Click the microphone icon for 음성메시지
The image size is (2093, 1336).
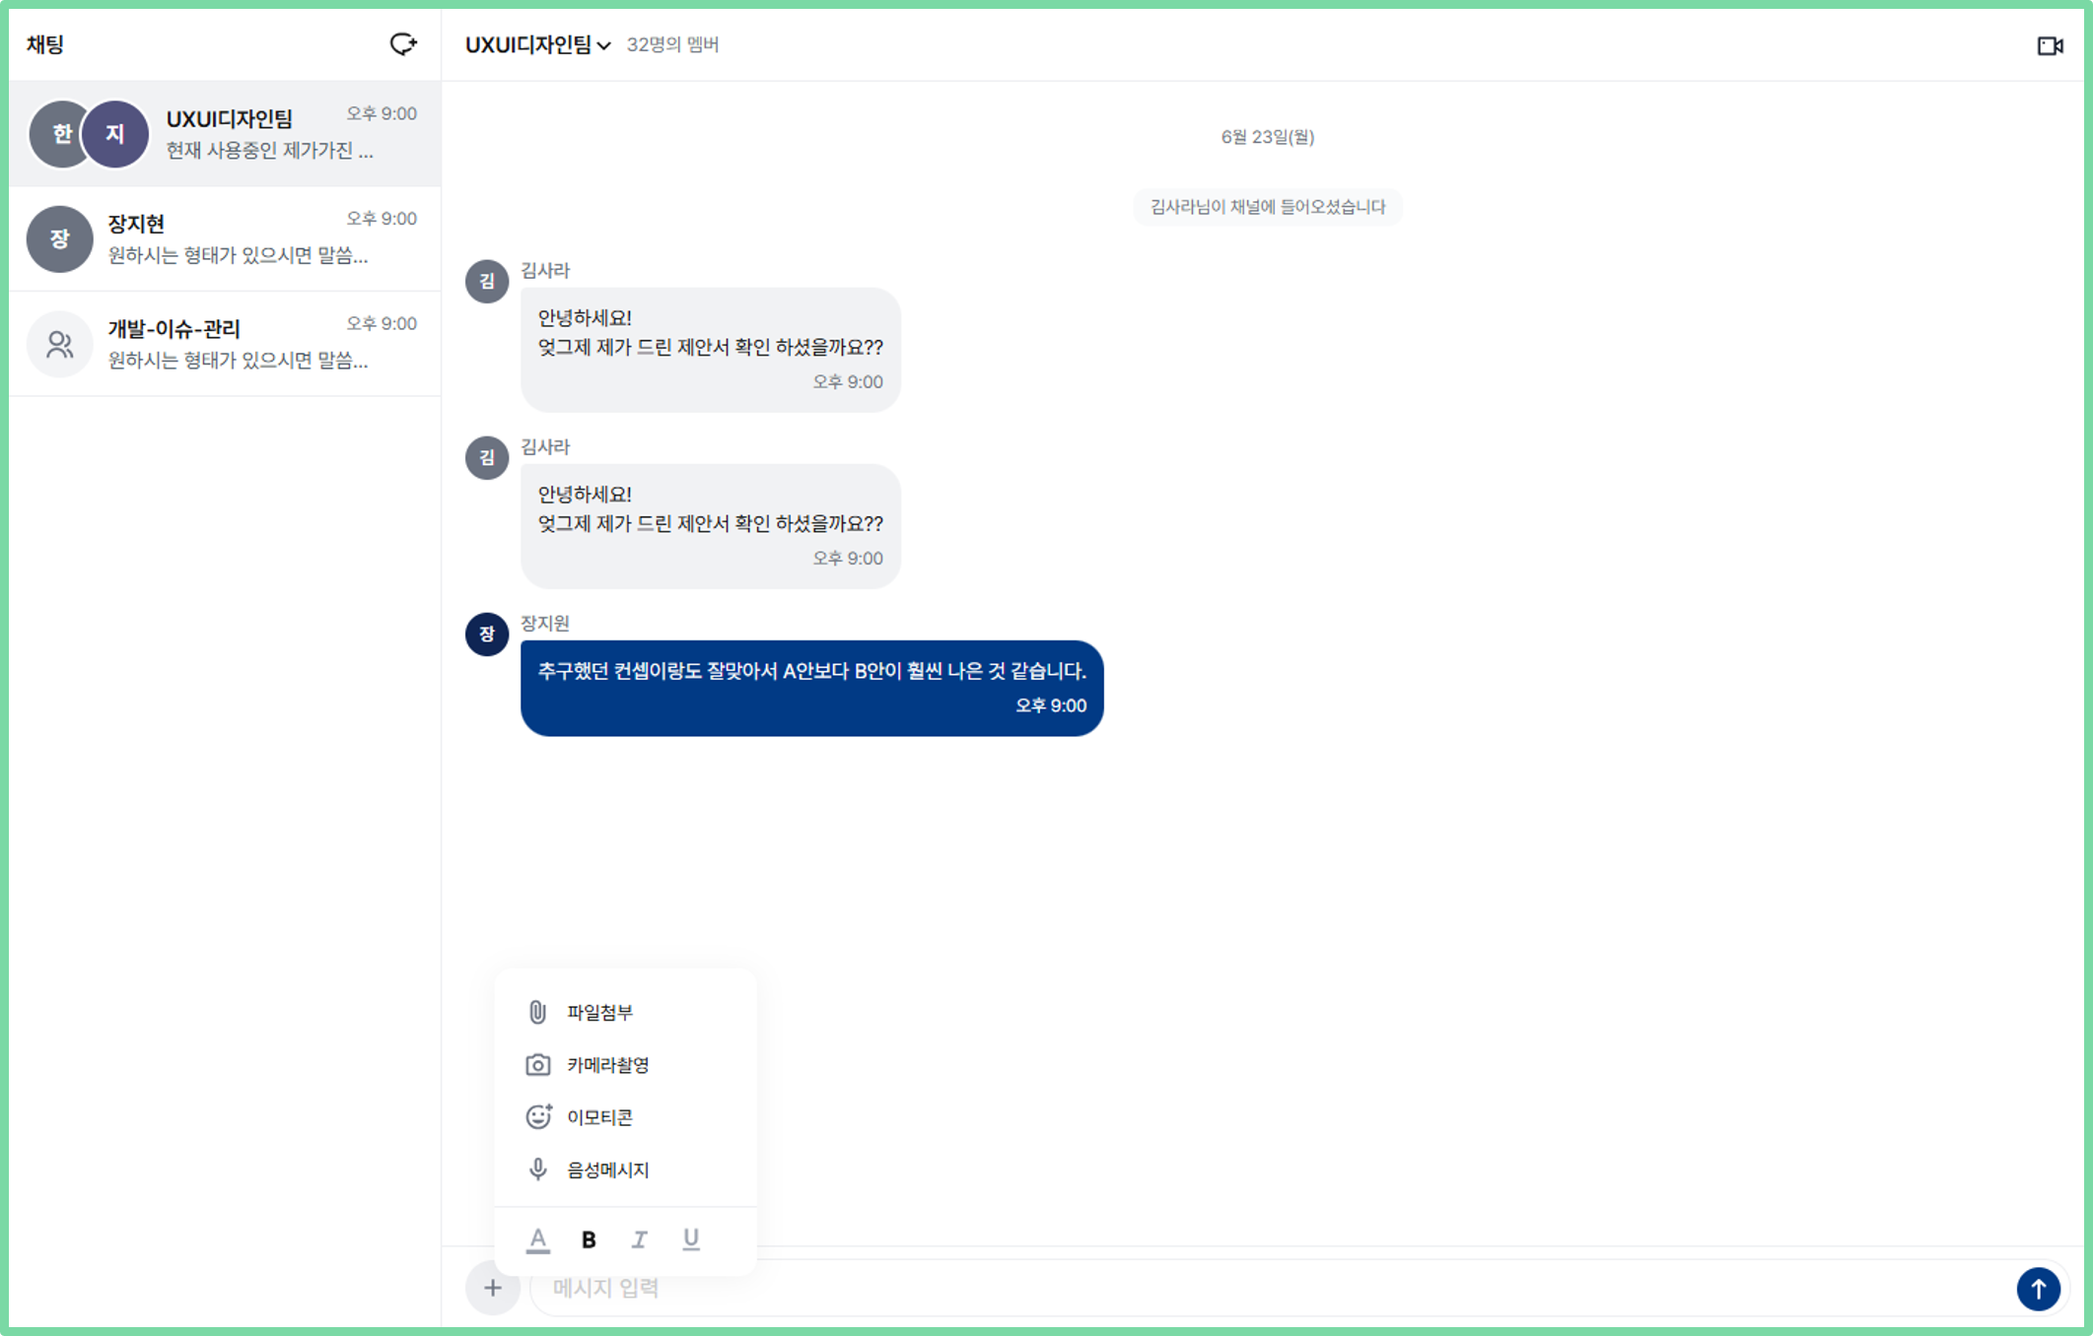[537, 1169]
